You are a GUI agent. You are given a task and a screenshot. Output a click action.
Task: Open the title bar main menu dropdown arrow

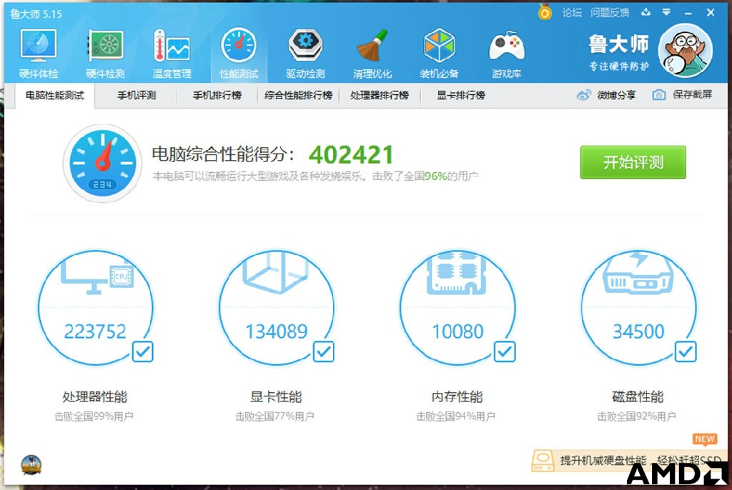(x=666, y=12)
